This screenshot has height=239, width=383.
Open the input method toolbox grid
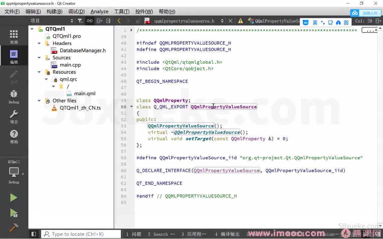pos(346,23)
